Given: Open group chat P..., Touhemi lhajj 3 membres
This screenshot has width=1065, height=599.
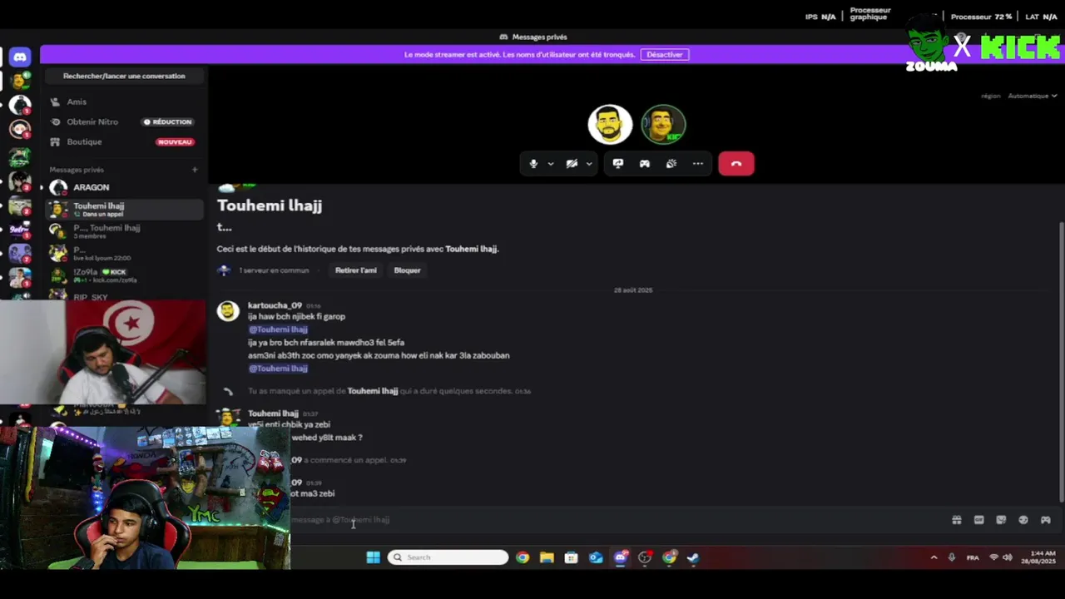Looking at the screenshot, I should click(125, 230).
